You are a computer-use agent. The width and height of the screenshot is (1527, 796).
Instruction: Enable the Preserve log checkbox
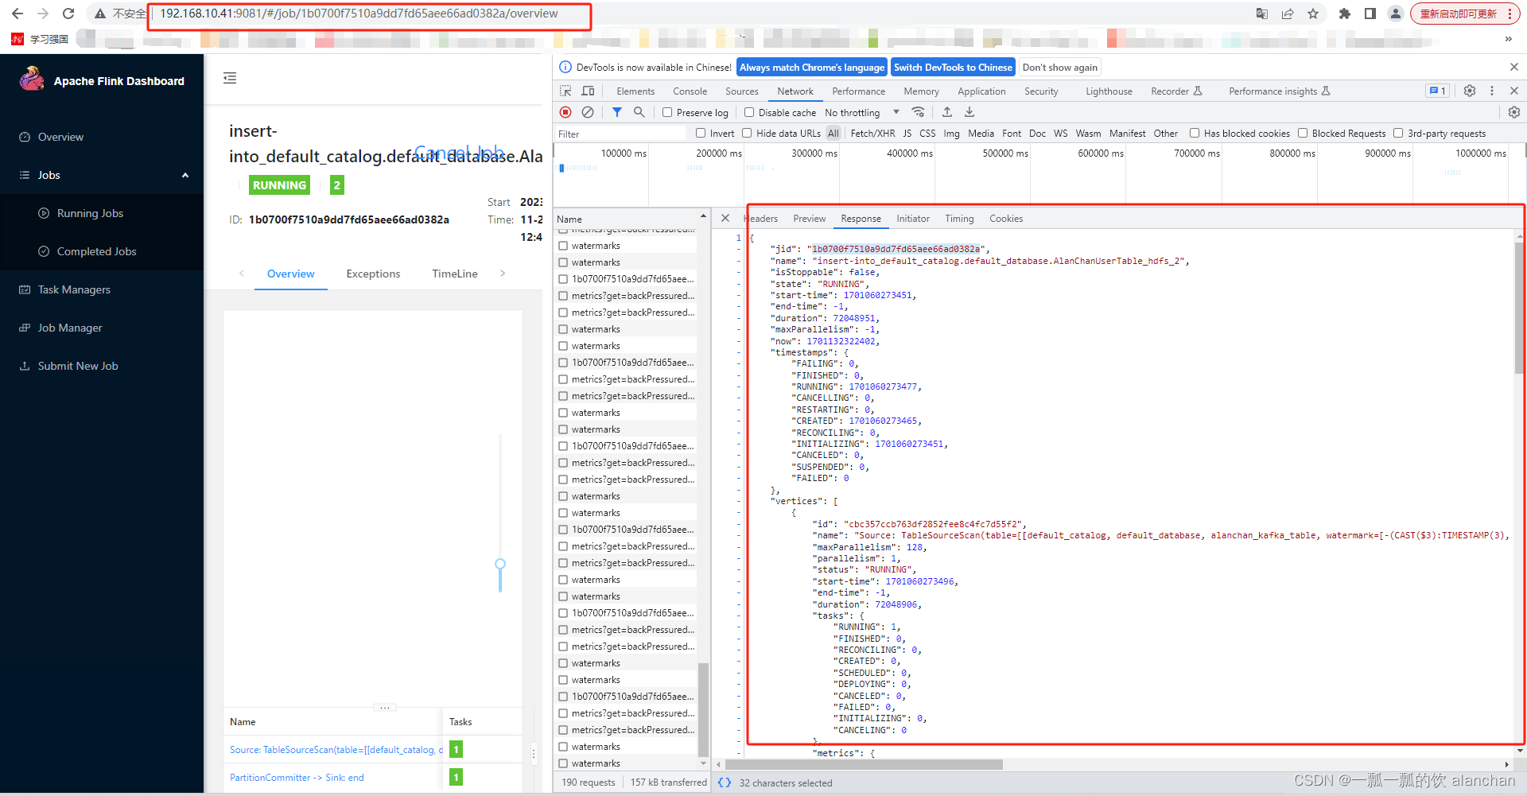[667, 113]
